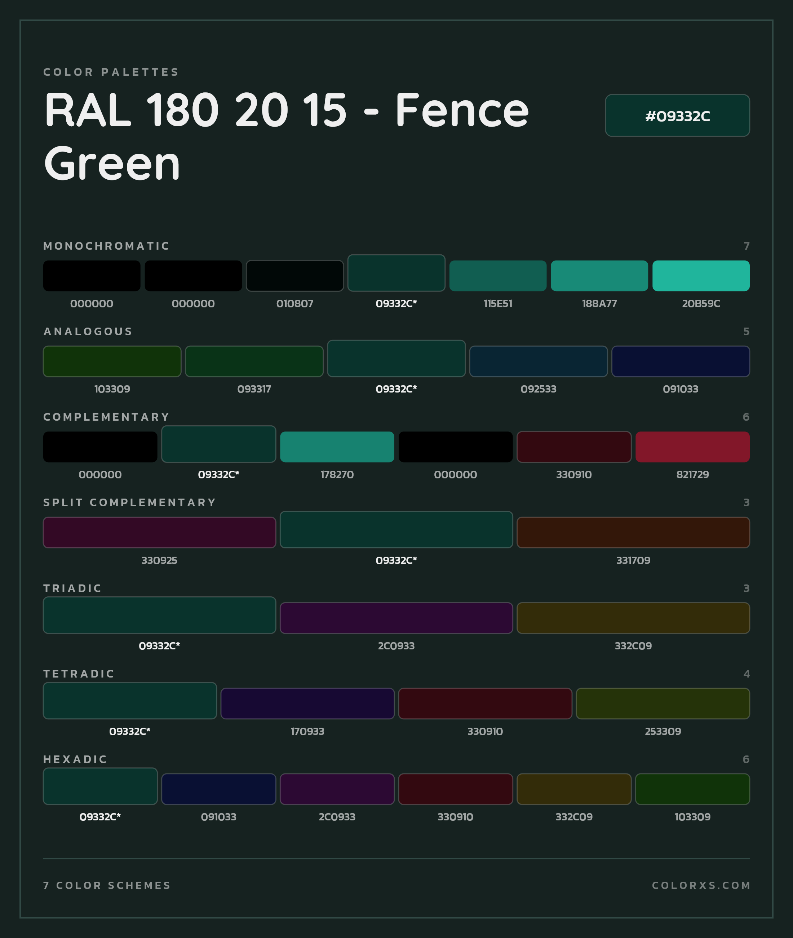Screen dimensions: 793x938
Task: Select the 178270 complementary swatch
Action: [337, 447]
